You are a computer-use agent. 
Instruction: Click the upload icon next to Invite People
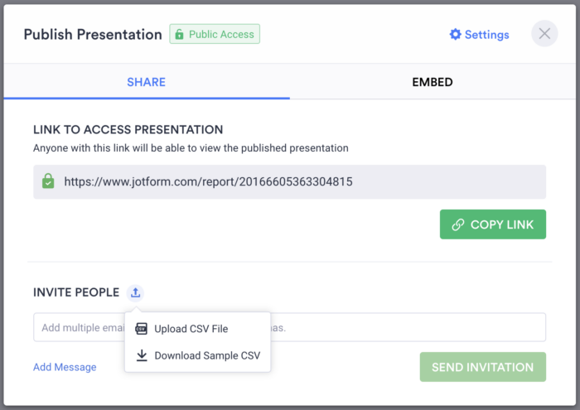[x=135, y=292]
